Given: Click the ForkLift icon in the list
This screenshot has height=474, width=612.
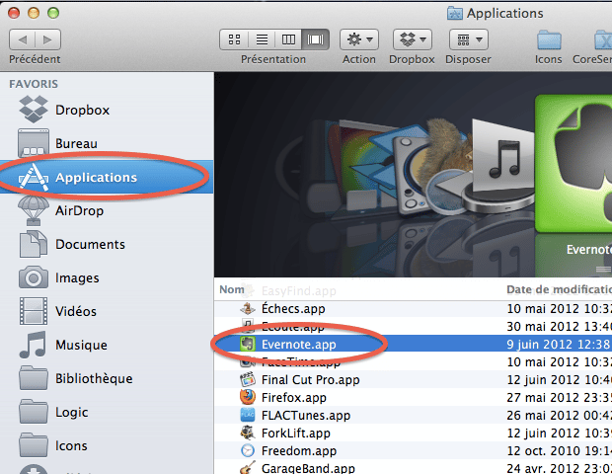Looking at the screenshot, I should pos(248,433).
